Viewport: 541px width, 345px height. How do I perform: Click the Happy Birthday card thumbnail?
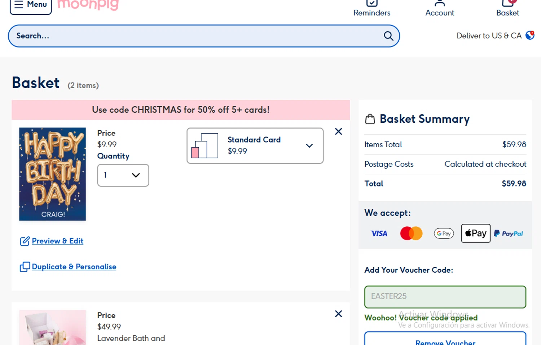tap(53, 174)
